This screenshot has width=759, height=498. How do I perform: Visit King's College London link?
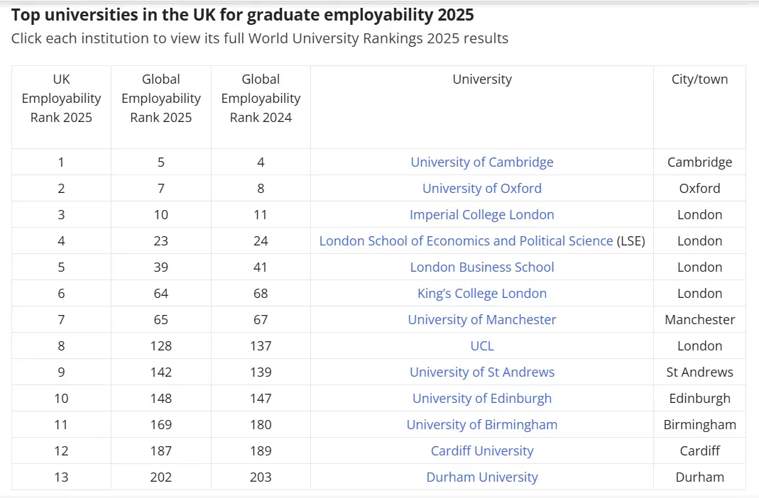click(481, 294)
